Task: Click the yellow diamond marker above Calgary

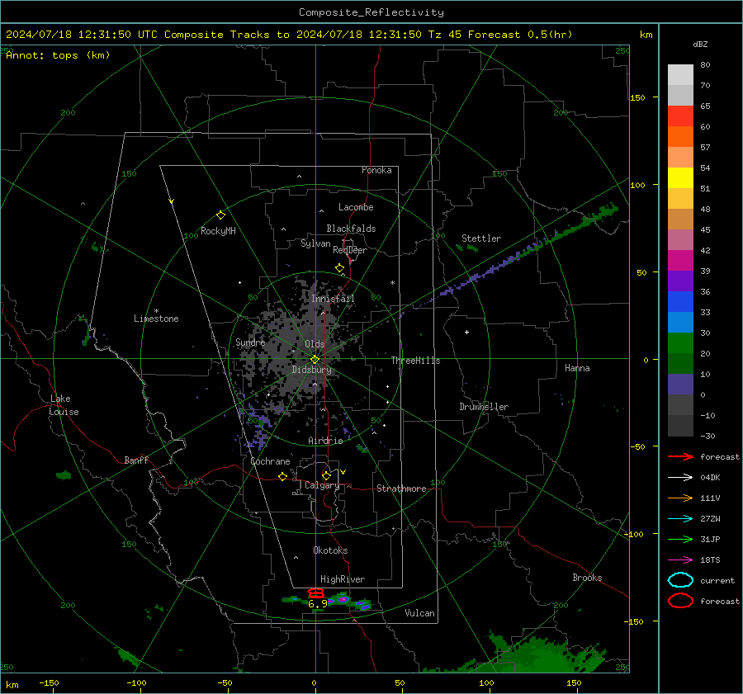Action: click(326, 475)
